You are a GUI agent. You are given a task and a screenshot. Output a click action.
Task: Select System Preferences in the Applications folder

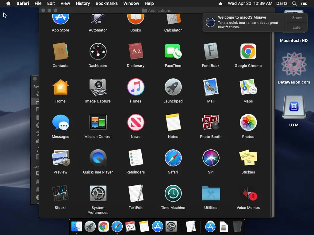pyautogui.click(x=98, y=193)
